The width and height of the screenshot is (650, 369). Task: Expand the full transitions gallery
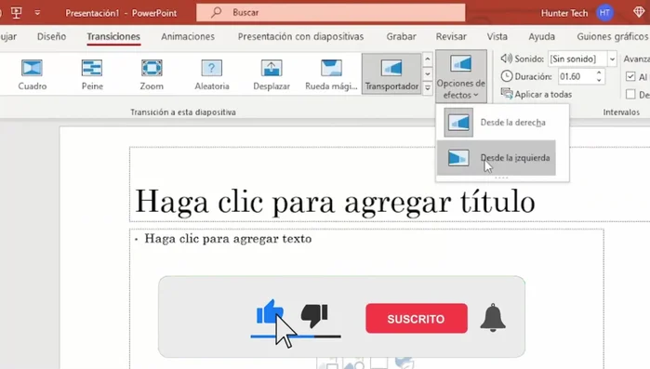[x=428, y=87]
